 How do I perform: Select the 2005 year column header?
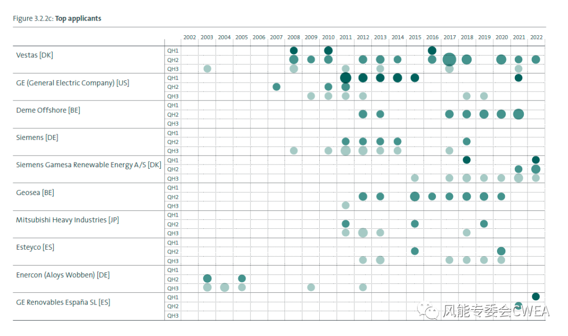(241, 37)
